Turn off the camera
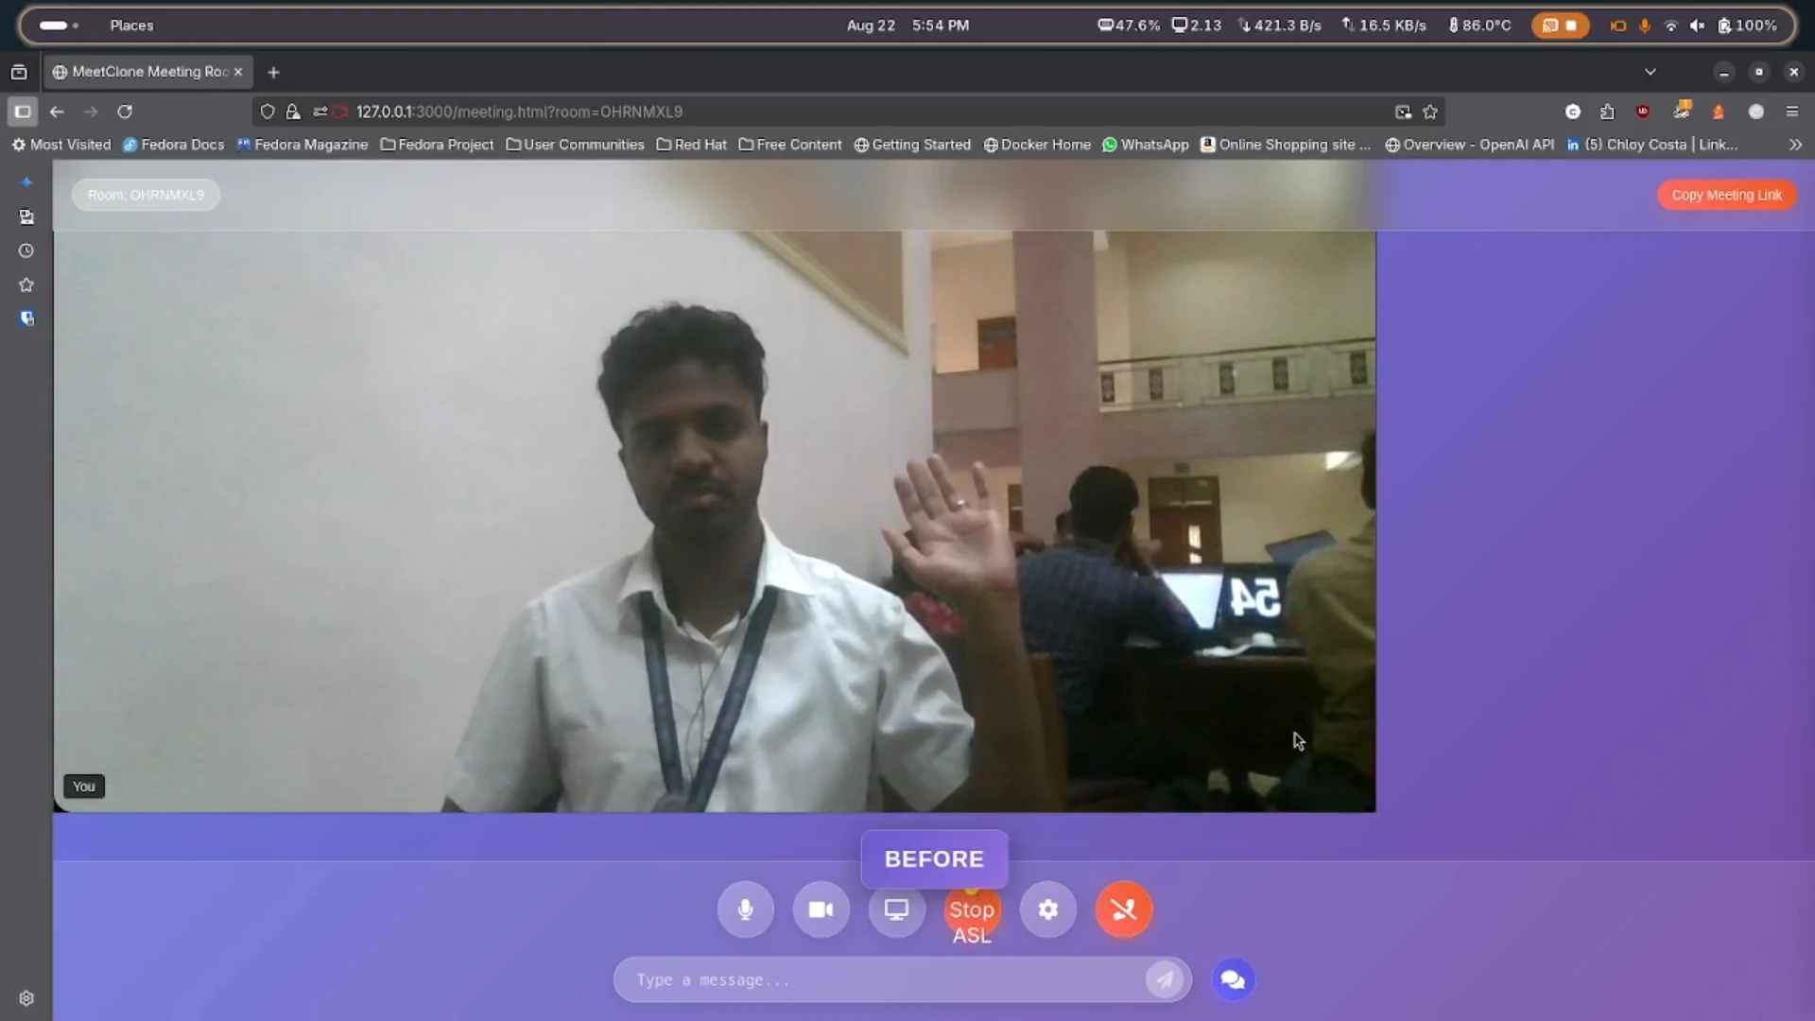1815x1021 pixels. point(821,909)
